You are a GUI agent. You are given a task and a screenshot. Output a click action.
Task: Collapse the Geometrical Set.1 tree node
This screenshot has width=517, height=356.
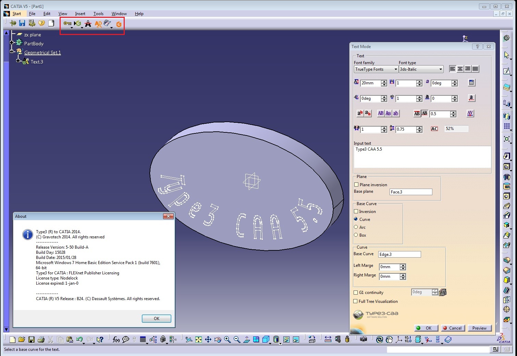[x=12, y=51]
